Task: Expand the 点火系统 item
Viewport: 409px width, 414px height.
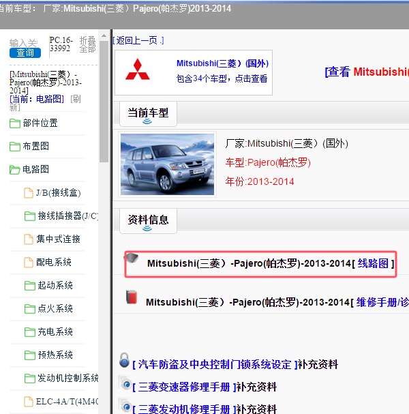Action: point(55,309)
